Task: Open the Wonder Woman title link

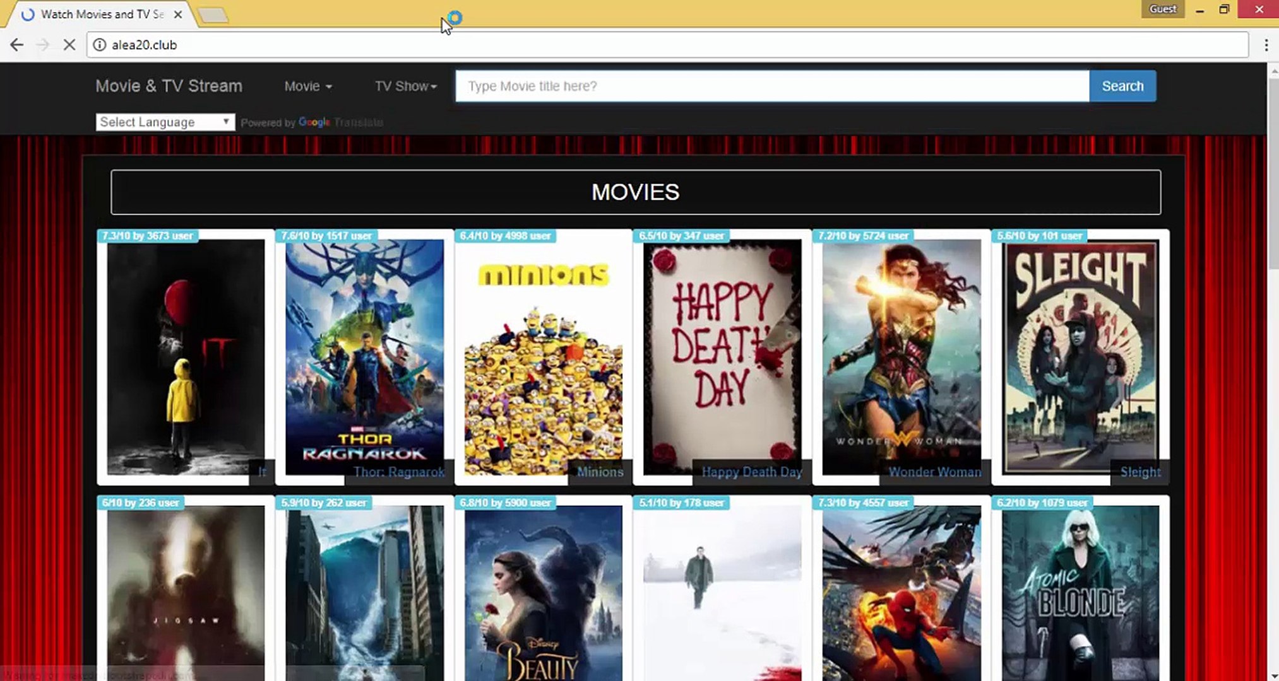Action: (934, 472)
